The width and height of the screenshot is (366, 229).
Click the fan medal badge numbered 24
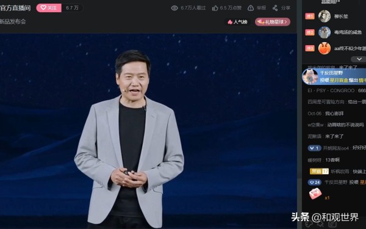(x=314, y=182)
